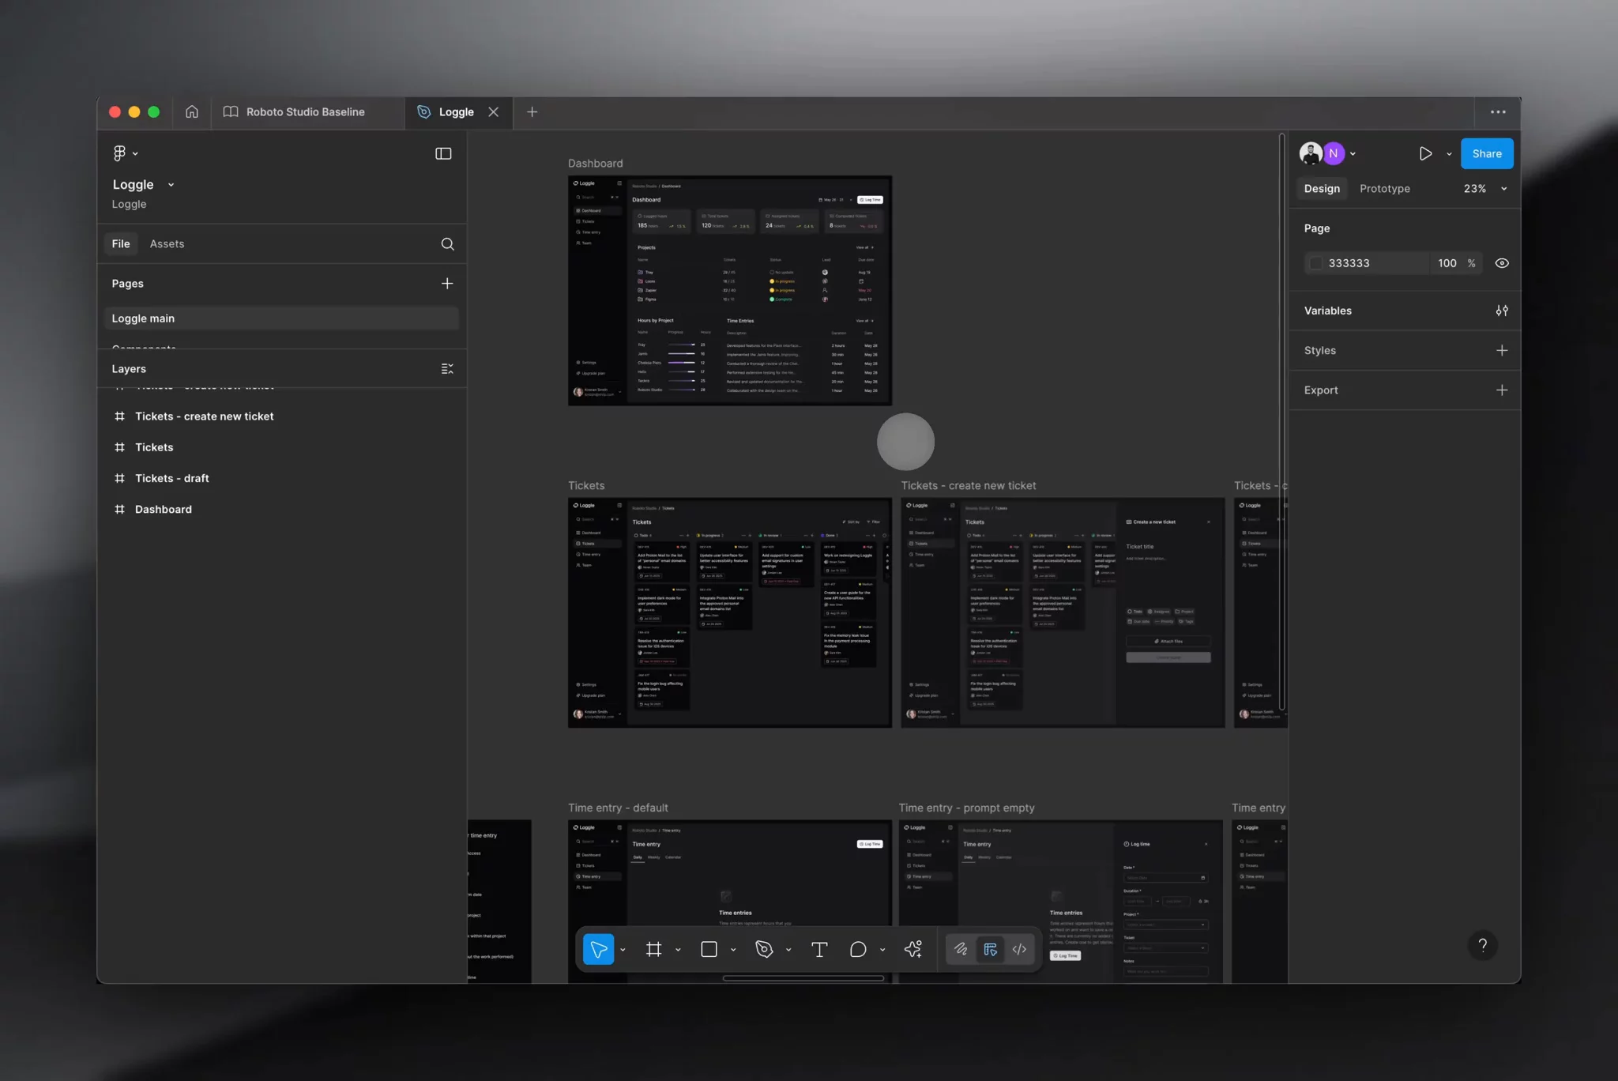Click the user avatar photo
The width and height of the screenshot is (1618, 1081).
pyautogui.click(x=1311, y=153)
